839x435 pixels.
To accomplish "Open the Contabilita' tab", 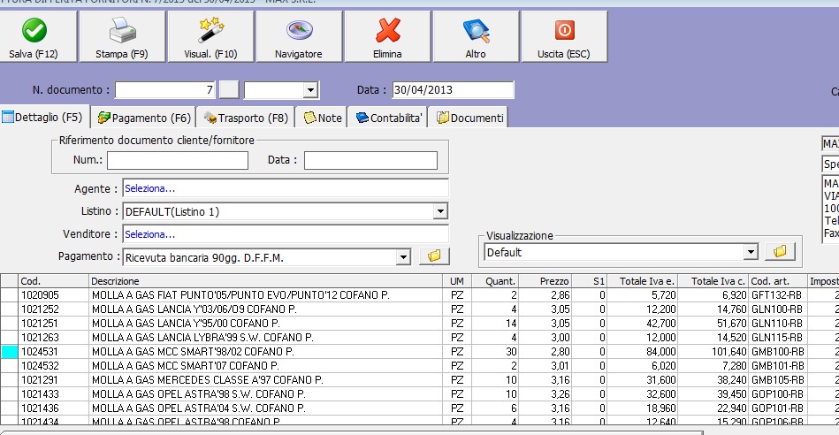I will point(388,118).
